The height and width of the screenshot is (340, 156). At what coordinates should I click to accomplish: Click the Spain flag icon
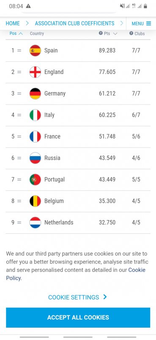pyautogui.click(x=35, y=51)
